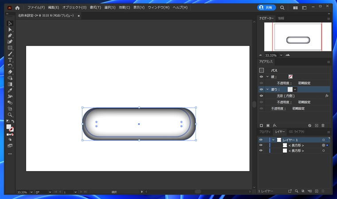
Task: Select the Eraser tool
Action: tap(10, 72)
